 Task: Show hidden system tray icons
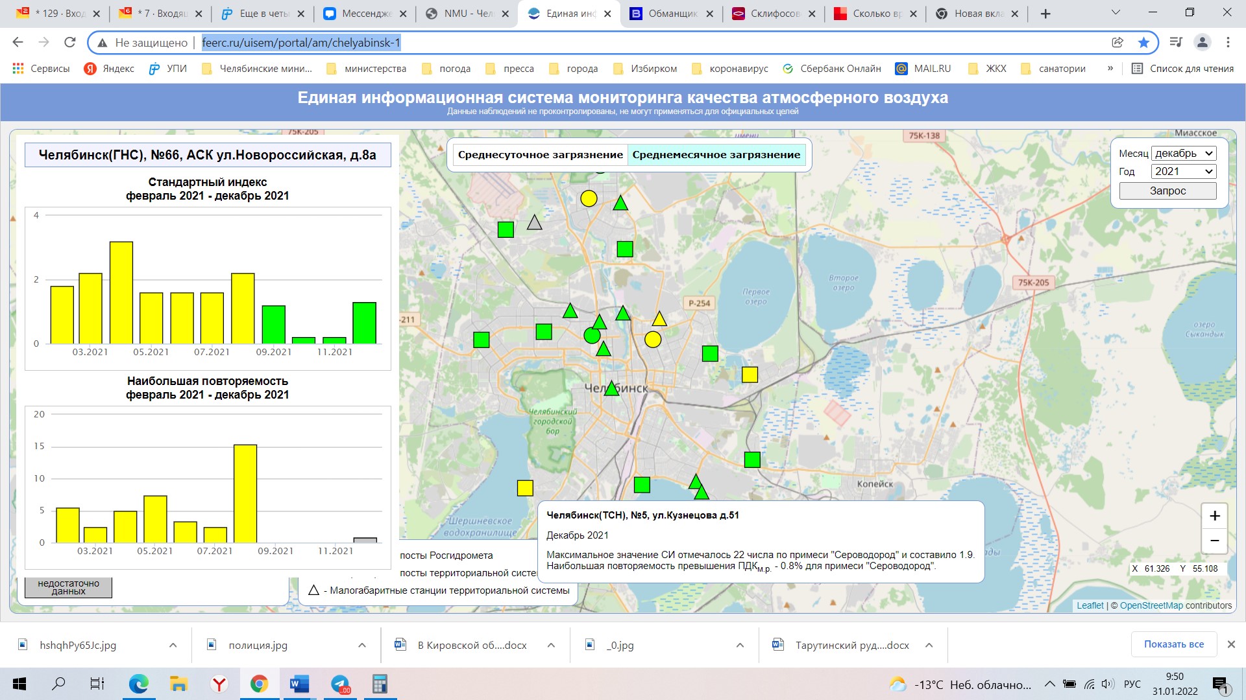click(x=1049, y=684)
